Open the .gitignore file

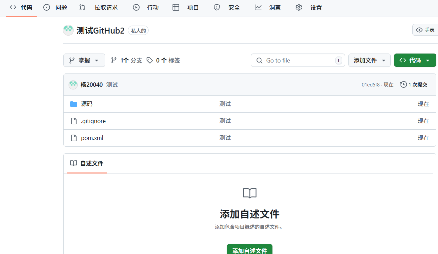[x=93, y=121]
